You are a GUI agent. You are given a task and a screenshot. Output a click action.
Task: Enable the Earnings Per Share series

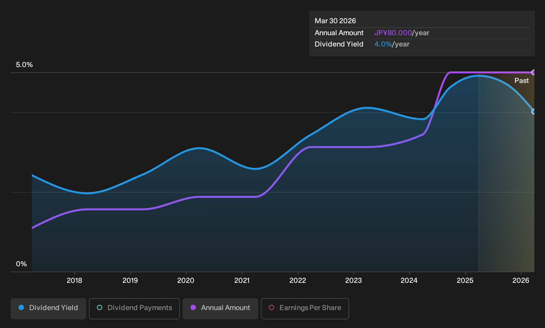(x=305, y=309)
